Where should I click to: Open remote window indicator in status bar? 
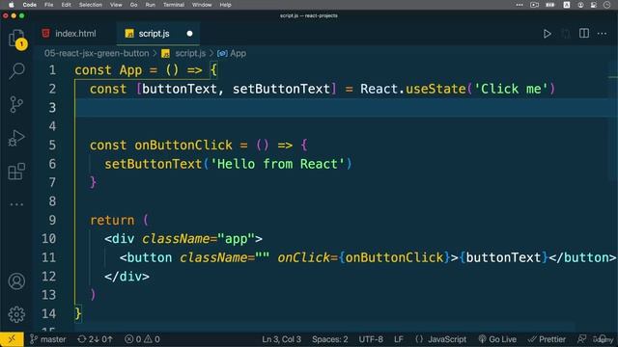[12, 339]
